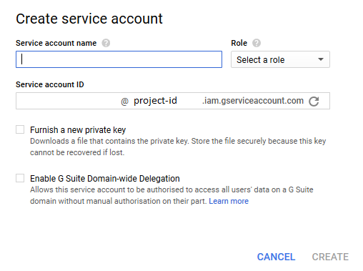Viewport: 363px width, 271px height.
Task: Click the .iam.gserviceaccount.com suffix text
Action: coord(253,101)
